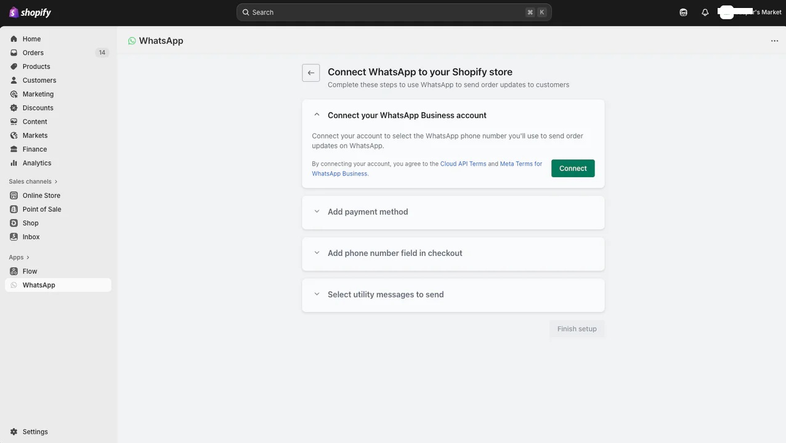Open Finance in the sidebar
786x443 pixels.
(58, 150)
